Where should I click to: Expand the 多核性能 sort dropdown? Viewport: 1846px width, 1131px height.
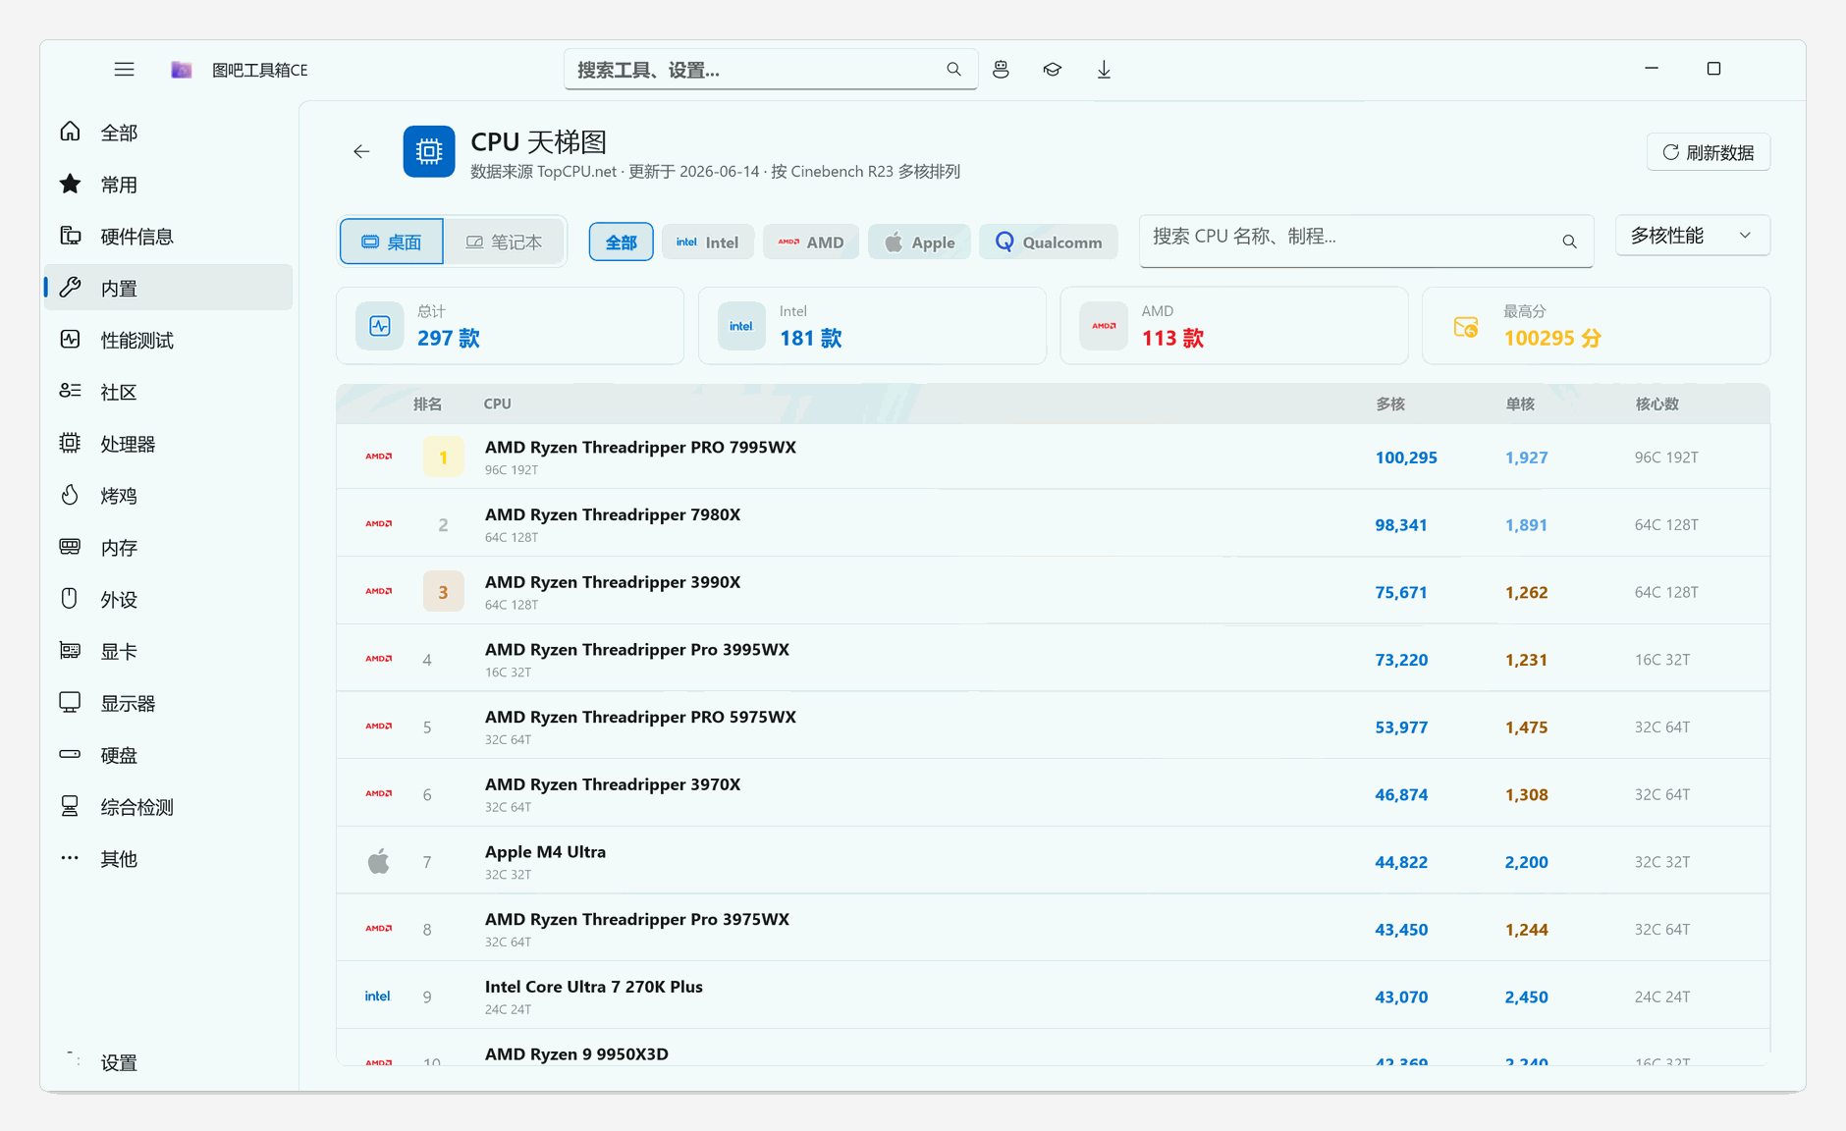[x=1692, y=236]
